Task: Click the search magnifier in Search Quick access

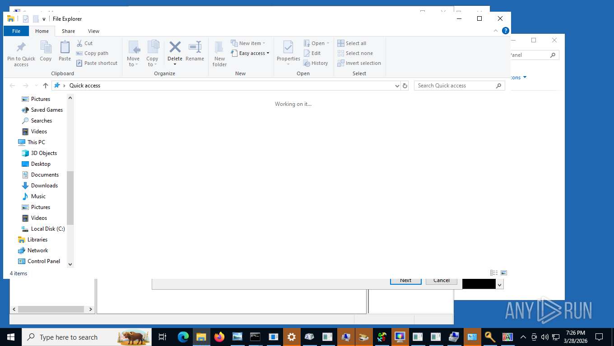Action: pos(498,86)
